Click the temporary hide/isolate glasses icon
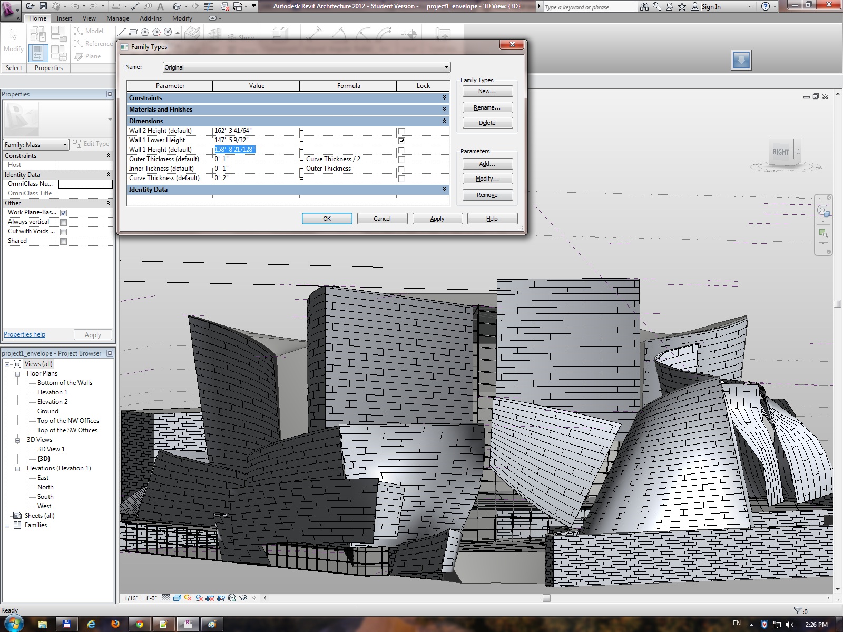The image size is (843, 632). click(243, 598)
